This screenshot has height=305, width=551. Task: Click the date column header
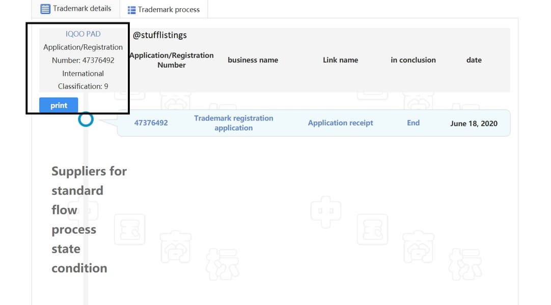tap(474, 60)
